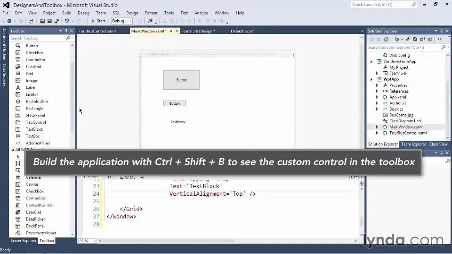Open the Toolbox window position dropdown

(61, 31)
